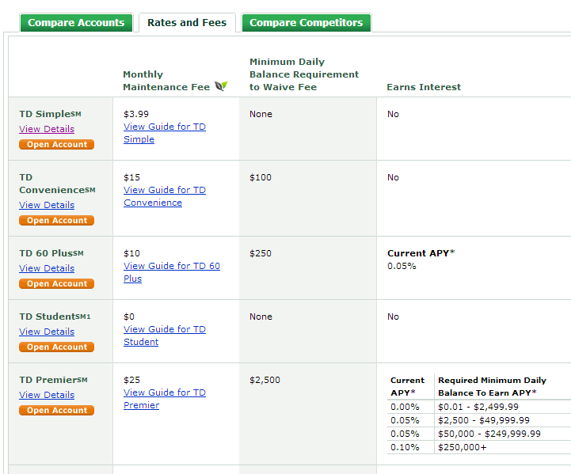Open View Guide for TD 60 Plus

(172, 272)
